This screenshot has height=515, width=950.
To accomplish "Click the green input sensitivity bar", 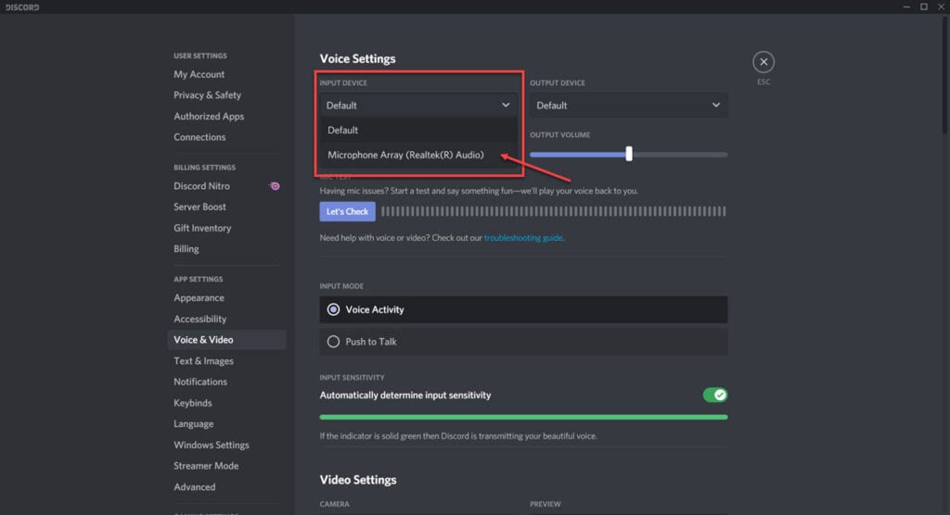I will click(523, 417).
